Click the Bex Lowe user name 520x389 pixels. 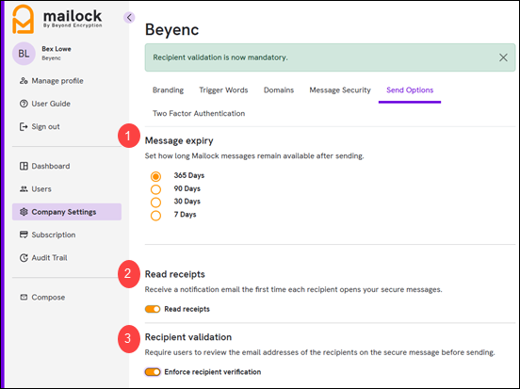point(57,49)
